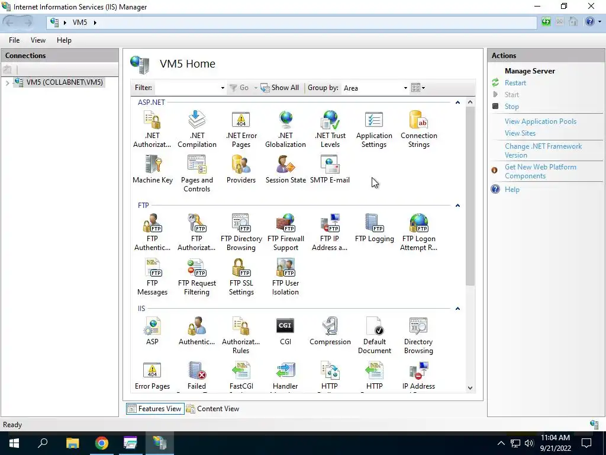Screen dimensions: 606x455
Task: Expand the VM5 server tree node
Action: click(x=7, y=82)
